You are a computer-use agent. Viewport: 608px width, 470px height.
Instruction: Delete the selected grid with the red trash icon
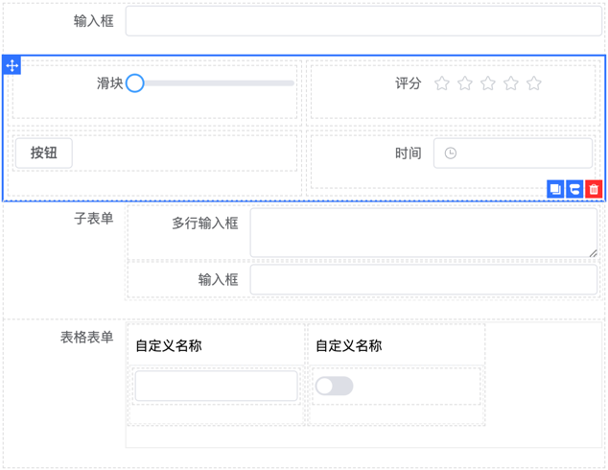point(594,189)
